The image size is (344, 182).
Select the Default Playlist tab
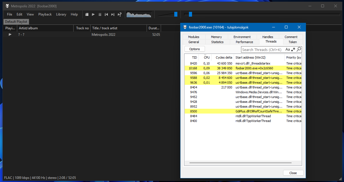[x=16, y=22]
